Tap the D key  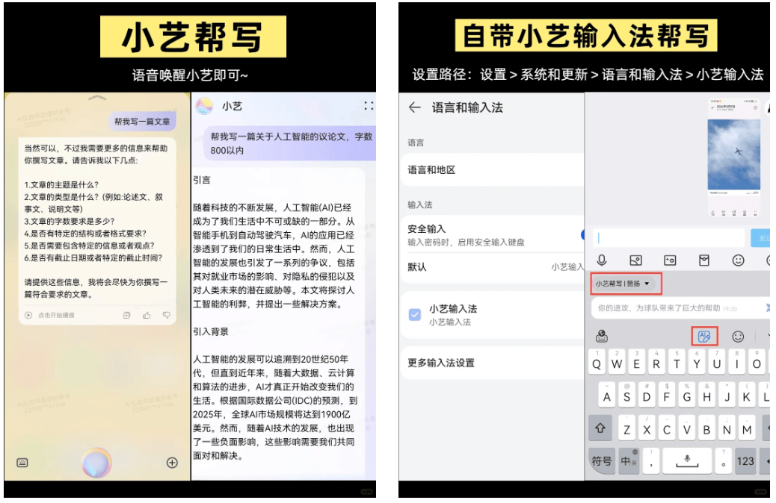click(x=647, y=396)
